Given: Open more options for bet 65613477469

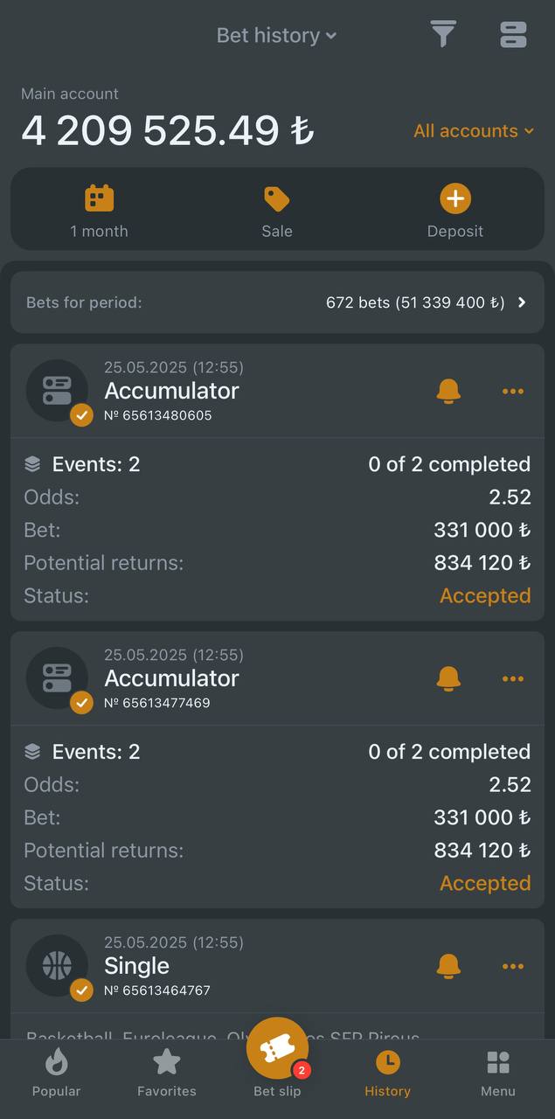Looking at the screenshot, I should click(x=513, y=678).
